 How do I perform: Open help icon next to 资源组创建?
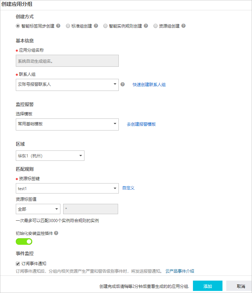coord(184,26)
